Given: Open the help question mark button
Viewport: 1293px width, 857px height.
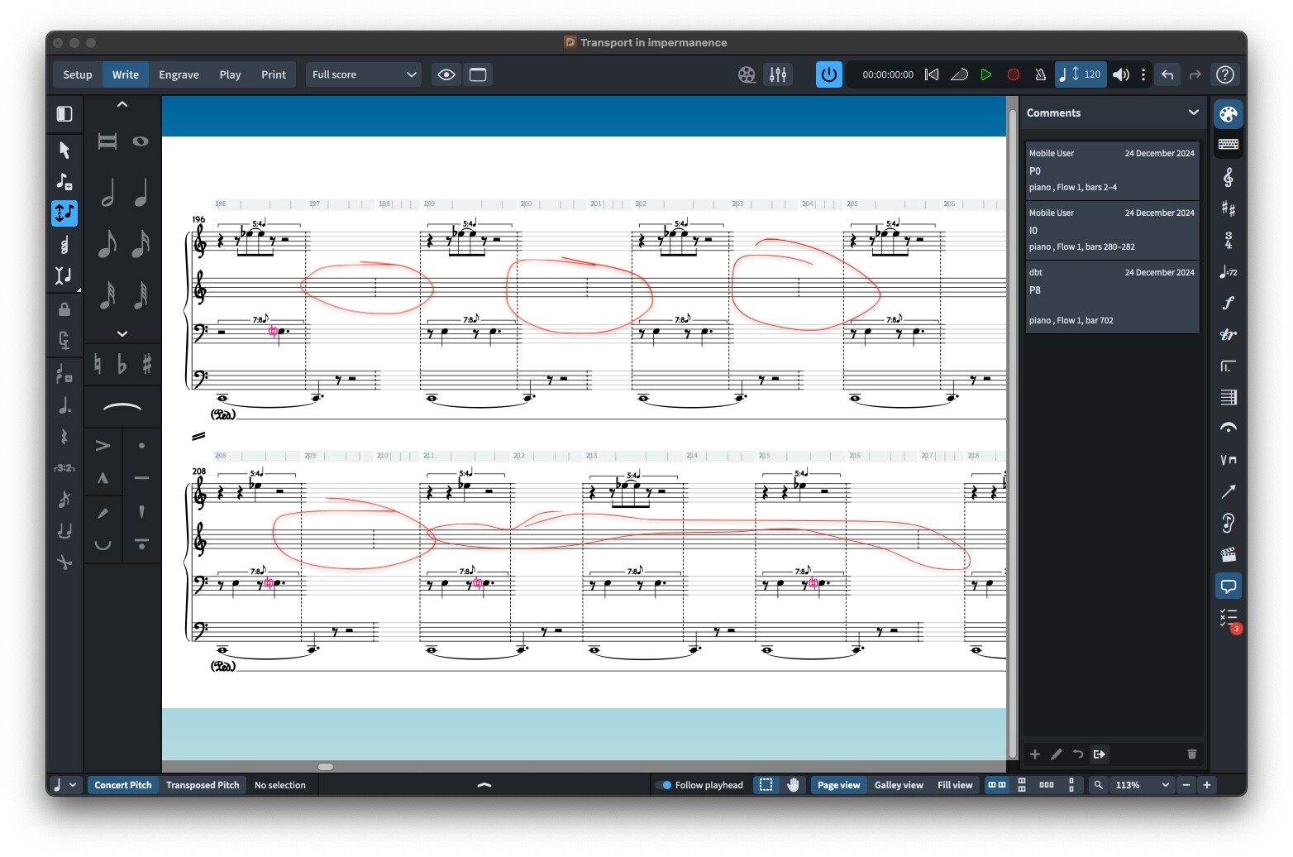Looking at the screenshot, I should point(1225,74).
